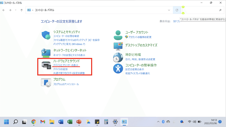Viewport: 226px width, 127px height.
Task: Show hidden tray icons chevron
Action: coord(158,122)
